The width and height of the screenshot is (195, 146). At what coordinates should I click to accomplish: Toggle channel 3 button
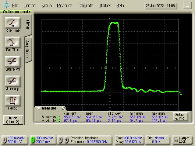tap(60, 140)
